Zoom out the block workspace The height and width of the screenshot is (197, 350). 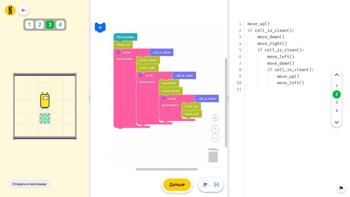215,138
